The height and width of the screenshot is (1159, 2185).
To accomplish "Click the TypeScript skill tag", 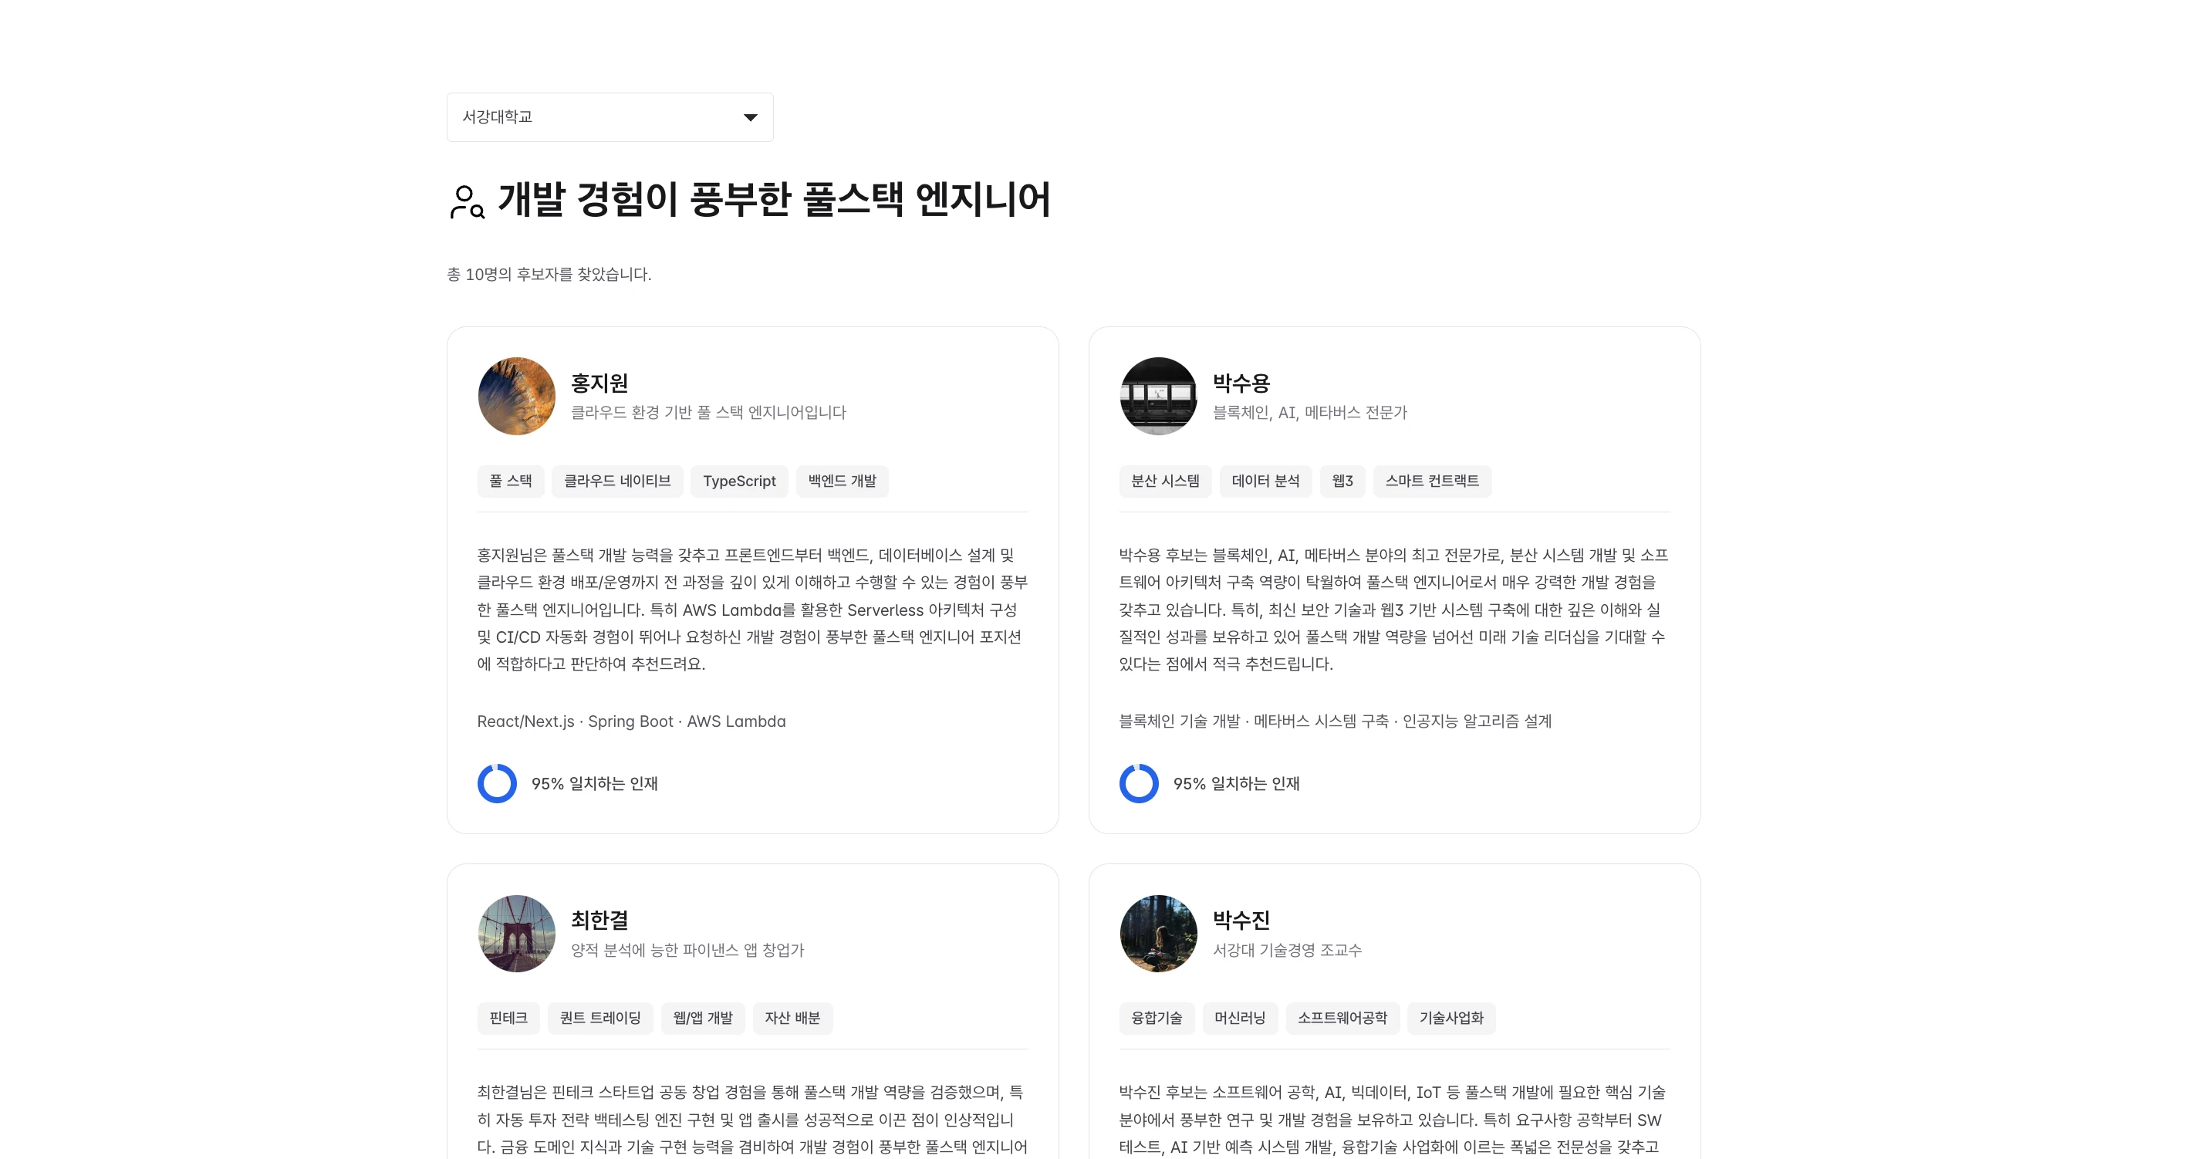I will click(740, 481).
